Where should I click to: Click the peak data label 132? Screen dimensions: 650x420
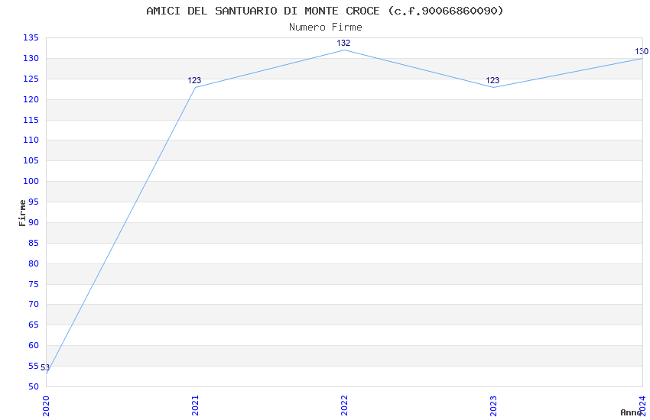[343, 43]
